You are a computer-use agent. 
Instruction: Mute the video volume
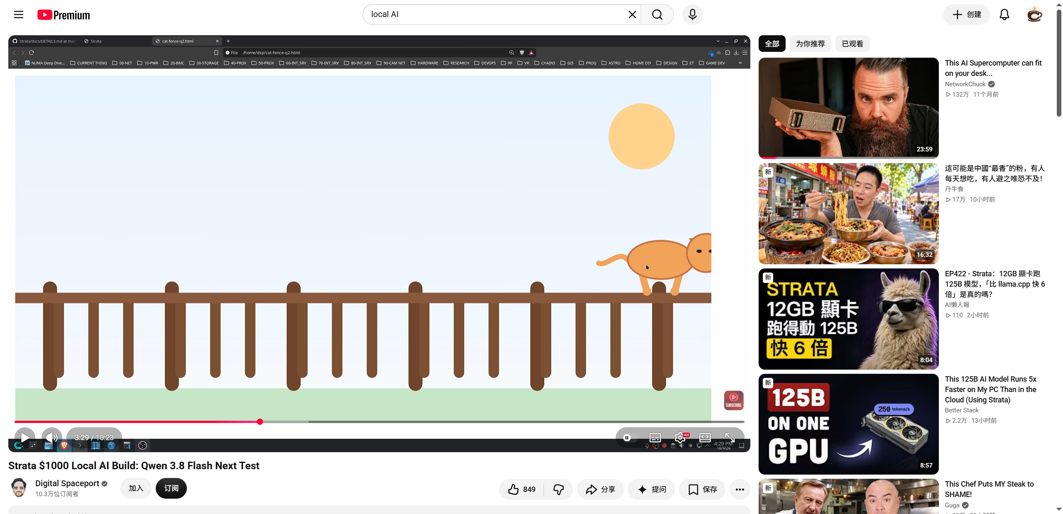[52, 437]
